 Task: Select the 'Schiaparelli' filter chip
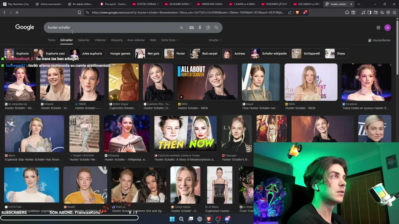(307, 54)
